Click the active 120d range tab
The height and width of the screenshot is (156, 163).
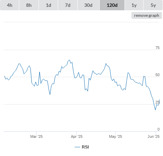coord(112,5)
